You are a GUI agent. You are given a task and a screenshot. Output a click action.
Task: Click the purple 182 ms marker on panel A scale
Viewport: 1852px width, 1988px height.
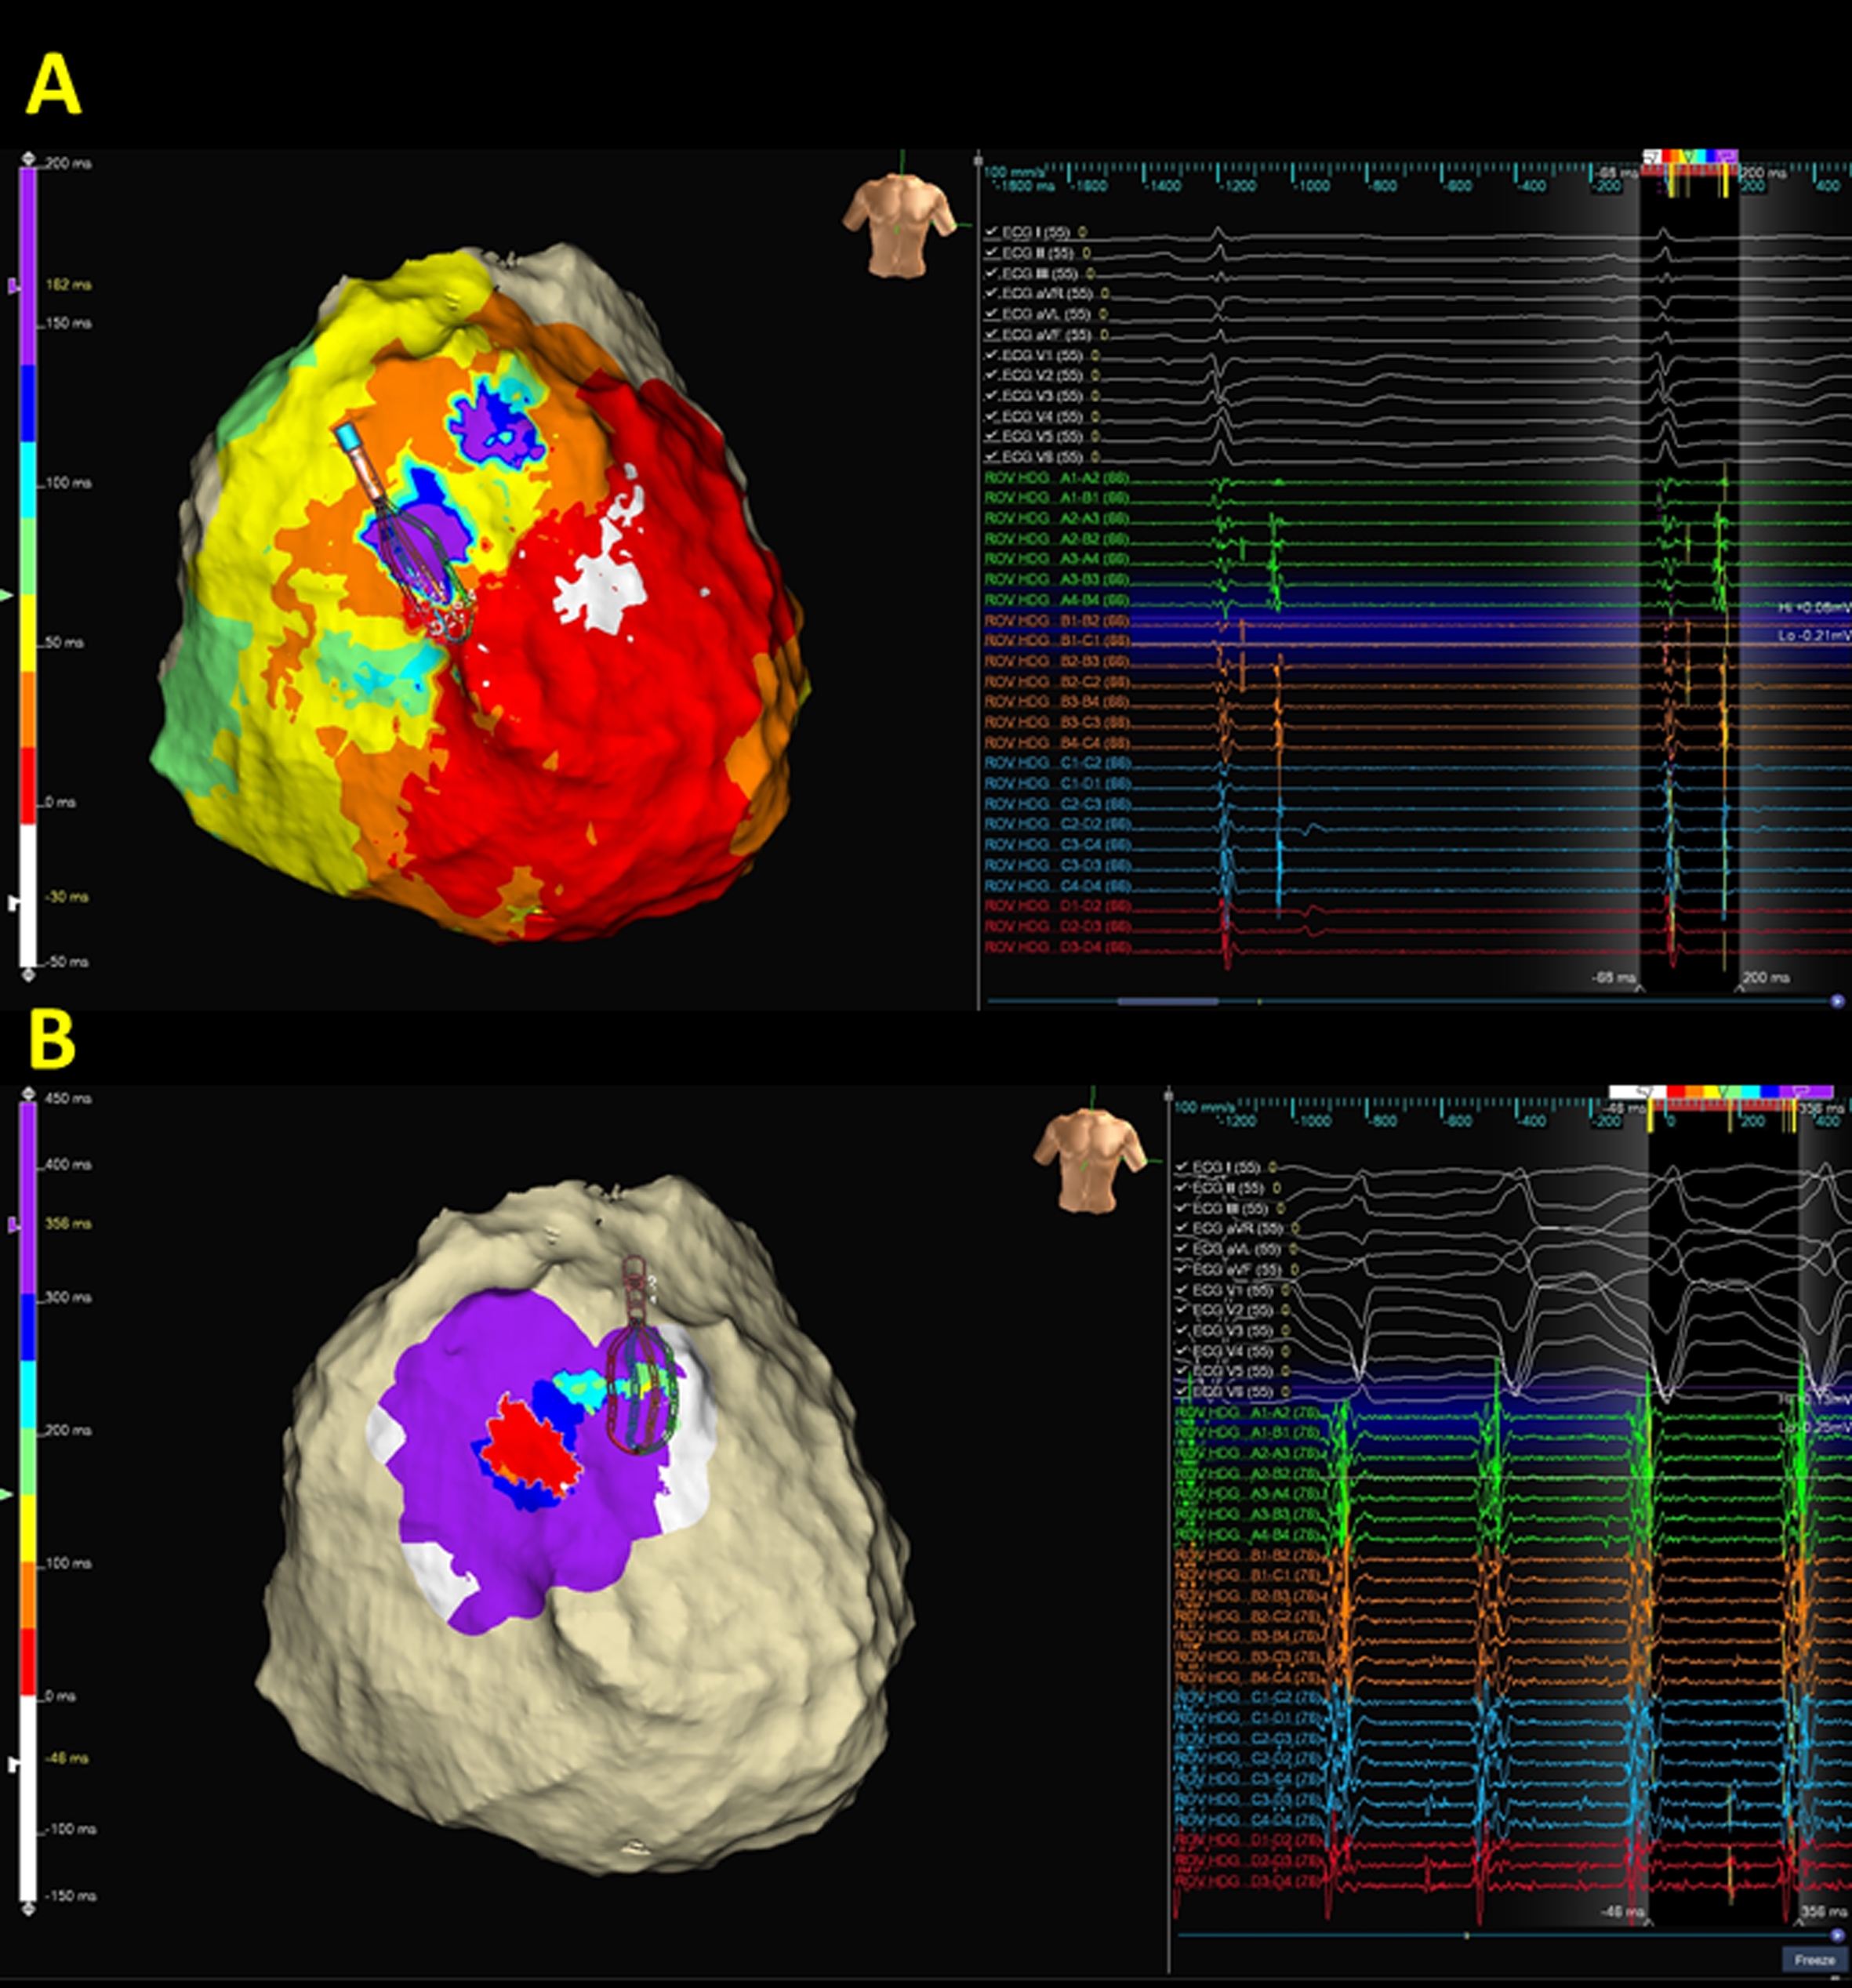pos(14,286)
